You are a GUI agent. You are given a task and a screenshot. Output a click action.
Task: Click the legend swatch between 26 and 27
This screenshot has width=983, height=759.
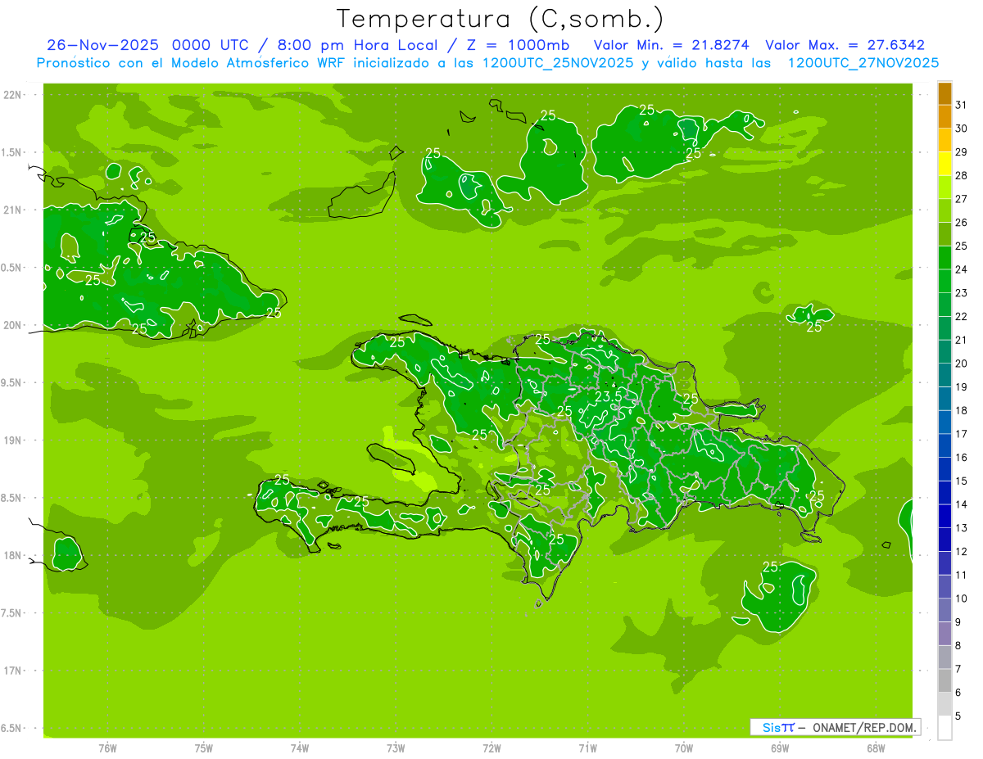click(944, 211)
